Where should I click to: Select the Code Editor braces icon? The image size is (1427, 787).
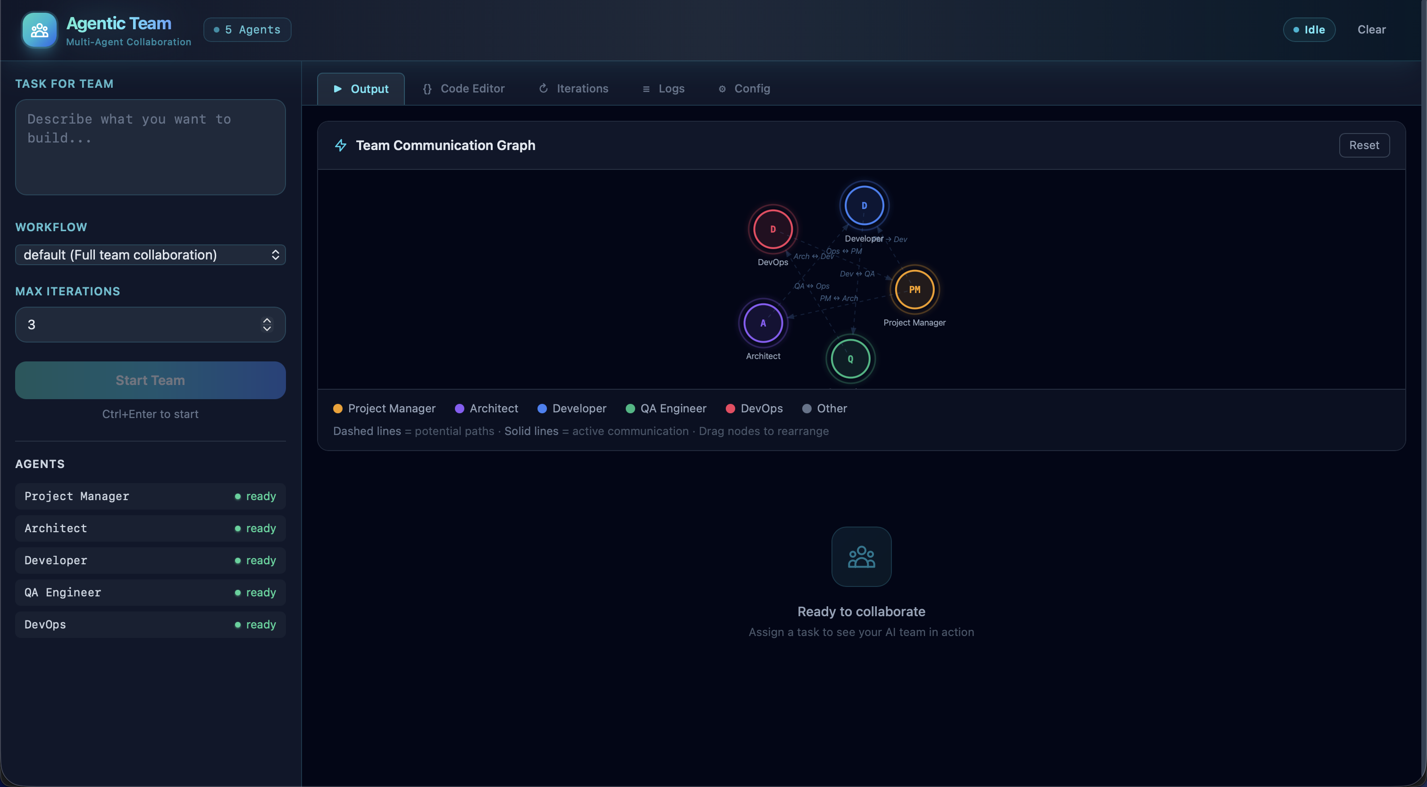[428, 89]
